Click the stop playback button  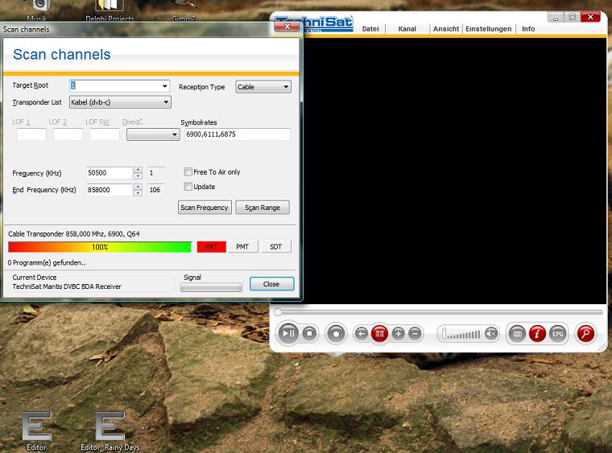310,333
